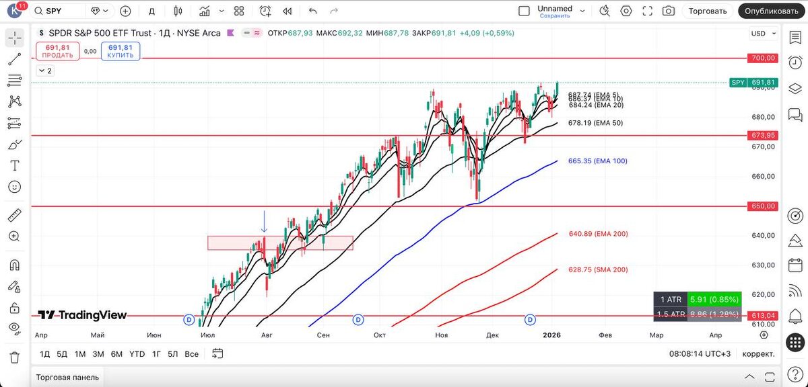Open the object tree layers panel
Image resolution: width=808 pixels, height=387 pixels.
[796, 88]
